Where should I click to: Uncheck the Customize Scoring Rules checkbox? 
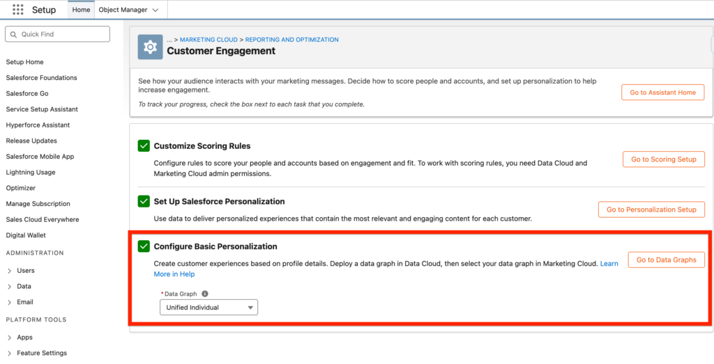144,146
